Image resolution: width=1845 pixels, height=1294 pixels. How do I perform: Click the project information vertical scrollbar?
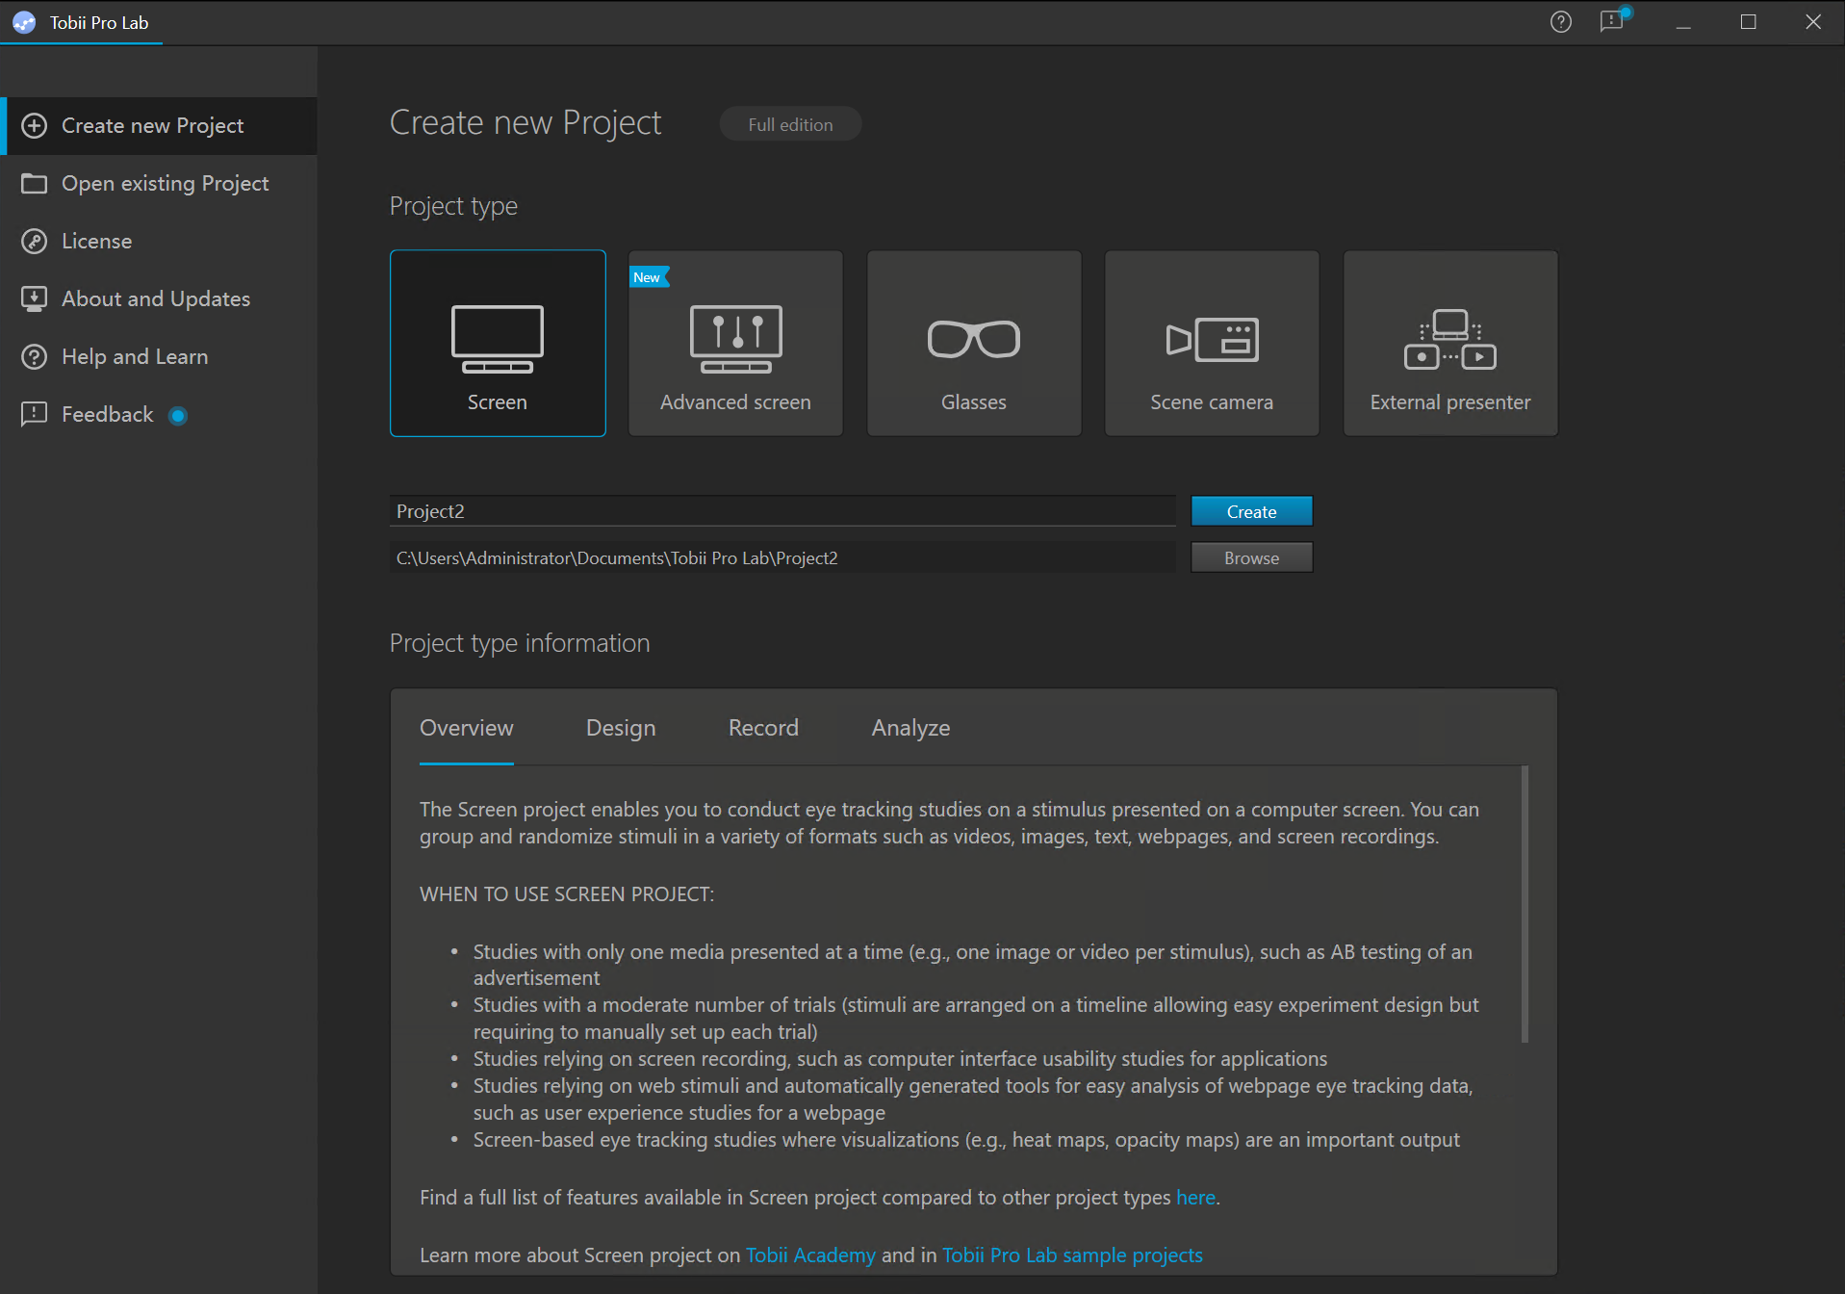pyautogui.click(x=1525, y=904)
